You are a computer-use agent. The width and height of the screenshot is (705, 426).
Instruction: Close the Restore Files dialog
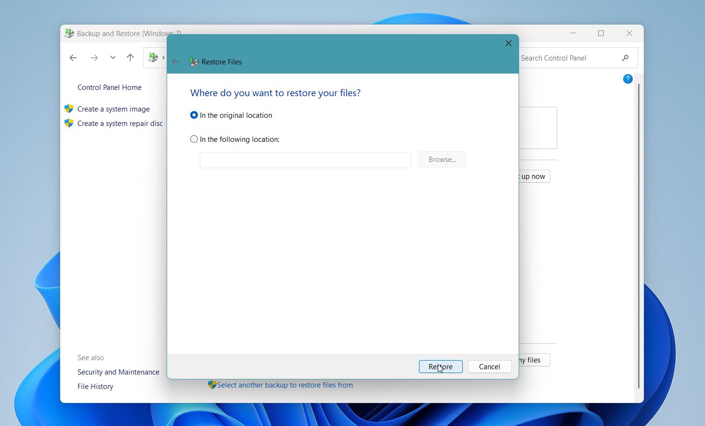509,43
